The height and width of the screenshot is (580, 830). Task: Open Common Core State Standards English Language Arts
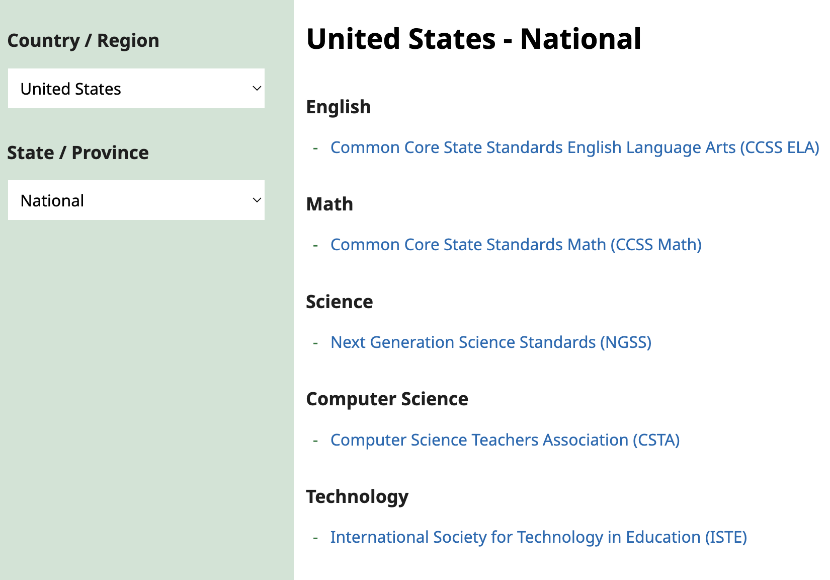click(x=574, y=148)
